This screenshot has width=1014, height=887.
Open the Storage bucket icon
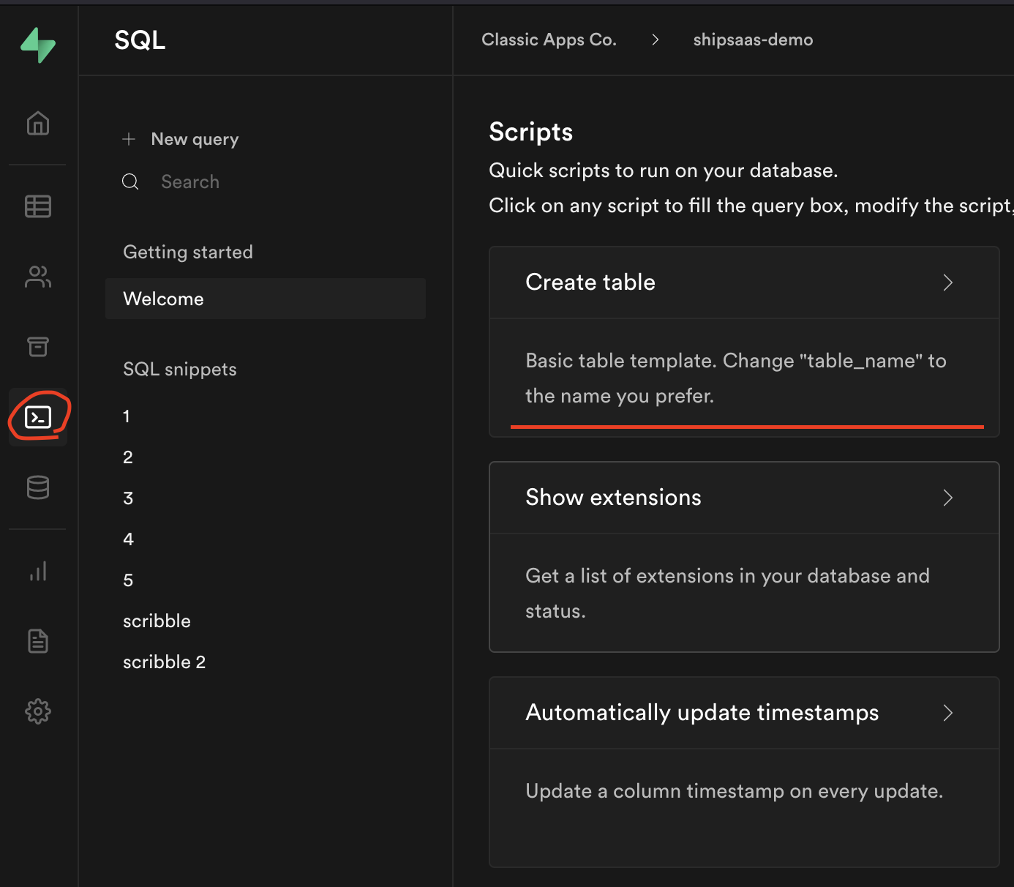[x=38, y=346]
